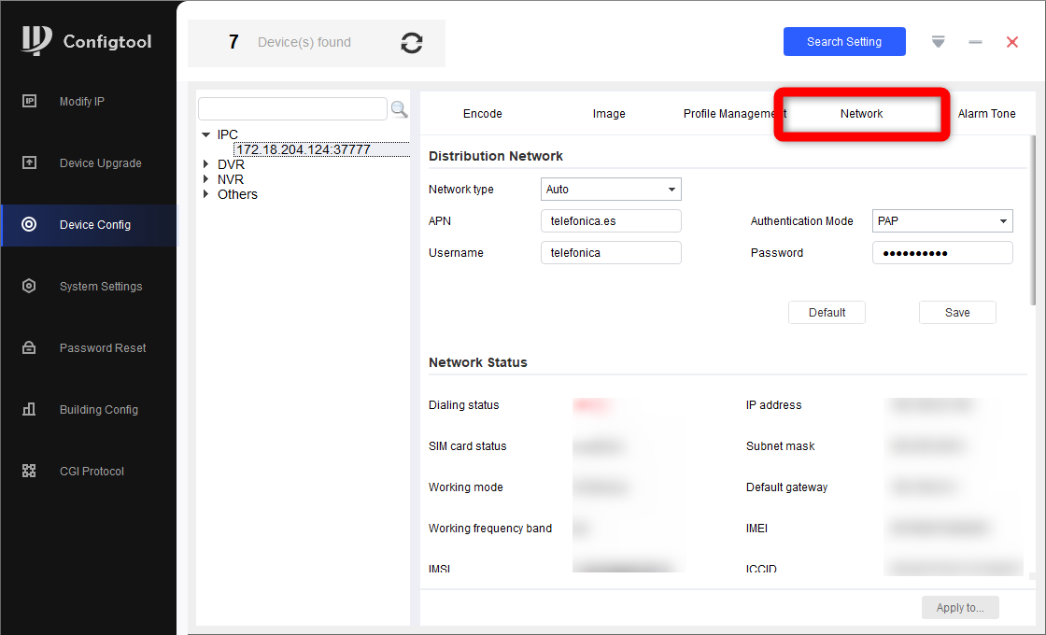1046x635 pixels.
Task: Click the Working mode label
Action: (x=466, y=487)
